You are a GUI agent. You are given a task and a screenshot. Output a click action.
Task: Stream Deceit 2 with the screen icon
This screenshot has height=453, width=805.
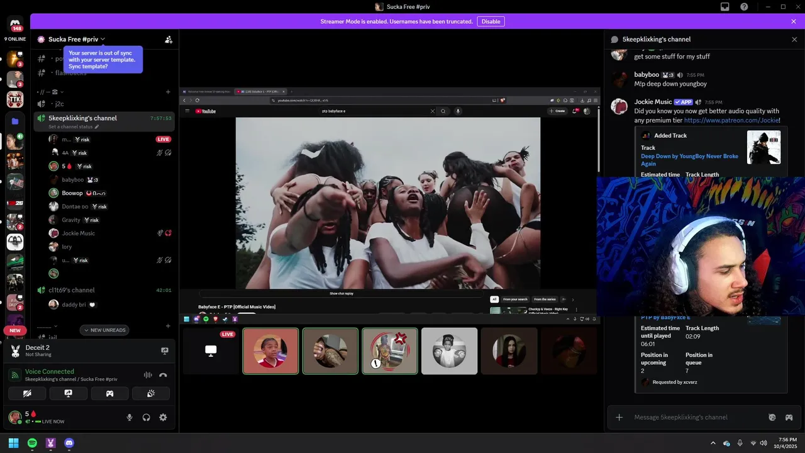(165, 351)
